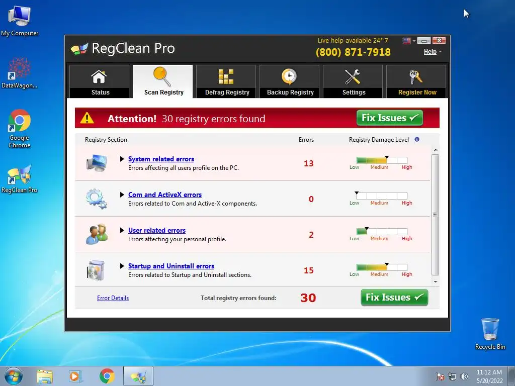Switch to Scan Registry tab
The image size is (515, 386).
[163, 81]
